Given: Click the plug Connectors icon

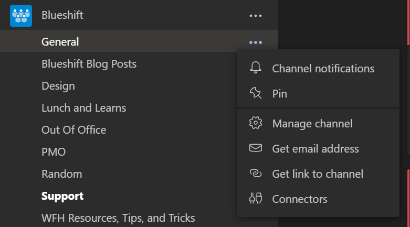Looking at the screenshot, I should tap(256, 198).
